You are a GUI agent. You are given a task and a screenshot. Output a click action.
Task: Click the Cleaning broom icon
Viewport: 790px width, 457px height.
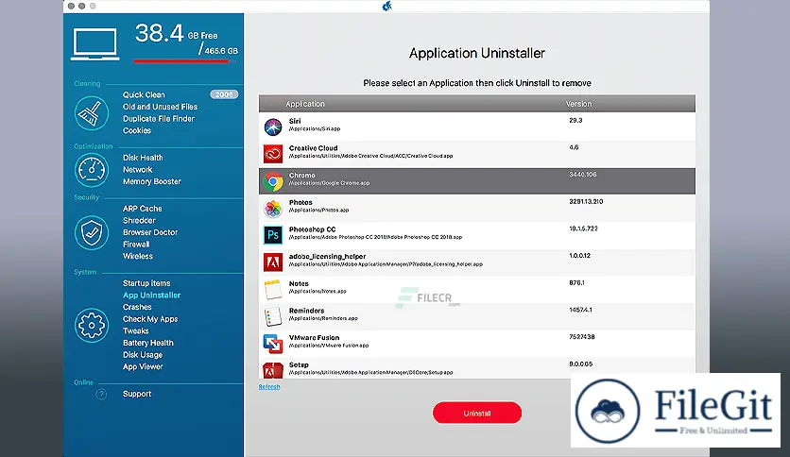point(92,112)
